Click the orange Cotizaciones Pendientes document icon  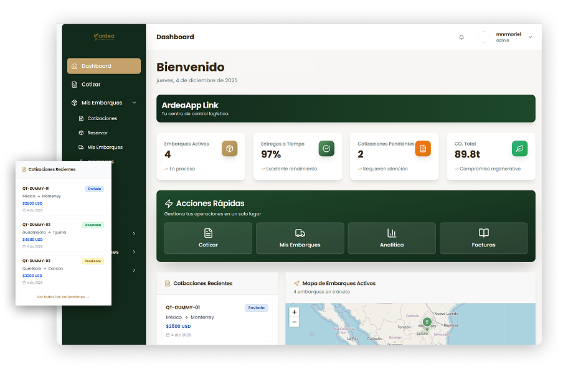pyautogui.click(x=423, y=149)
